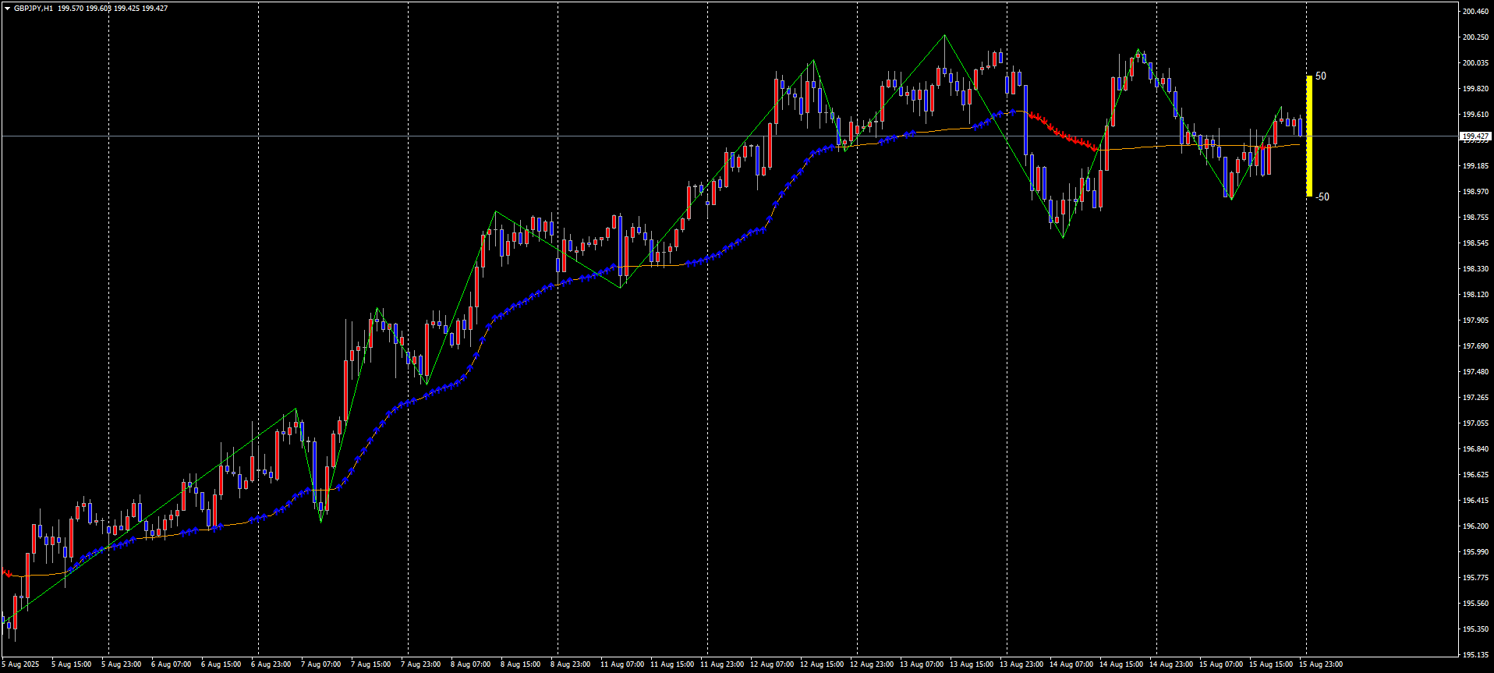Click time axis label '13 Aug 07:00'
Viewport: 1494px width, 673px height.
922,665
